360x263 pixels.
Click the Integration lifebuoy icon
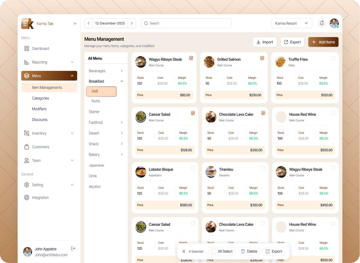click(x=26, y=197)
